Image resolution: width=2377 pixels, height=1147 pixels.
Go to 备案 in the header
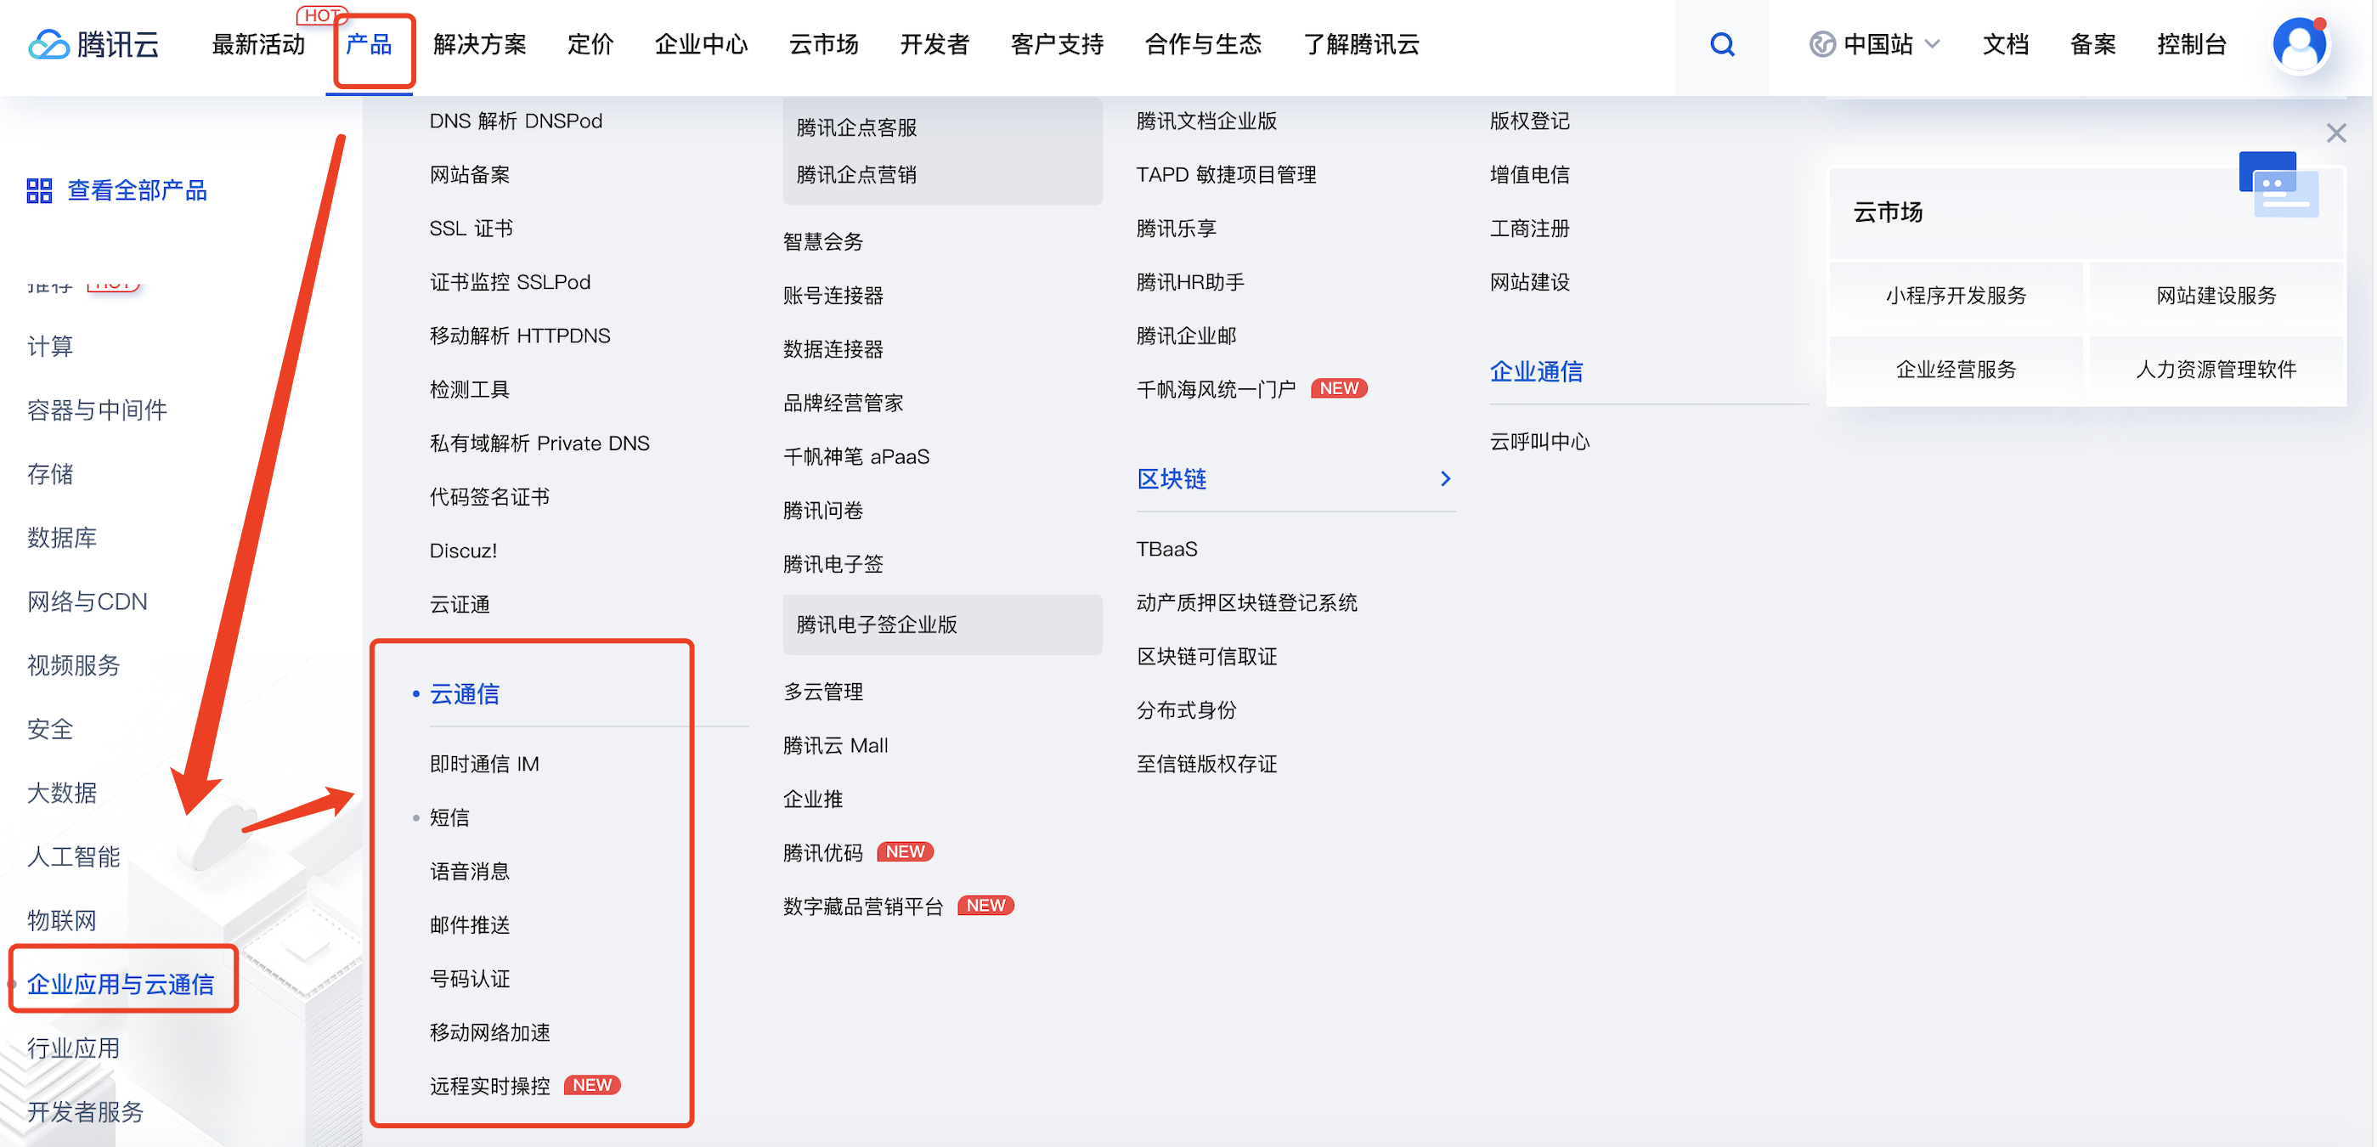(x=2092, y=43)
